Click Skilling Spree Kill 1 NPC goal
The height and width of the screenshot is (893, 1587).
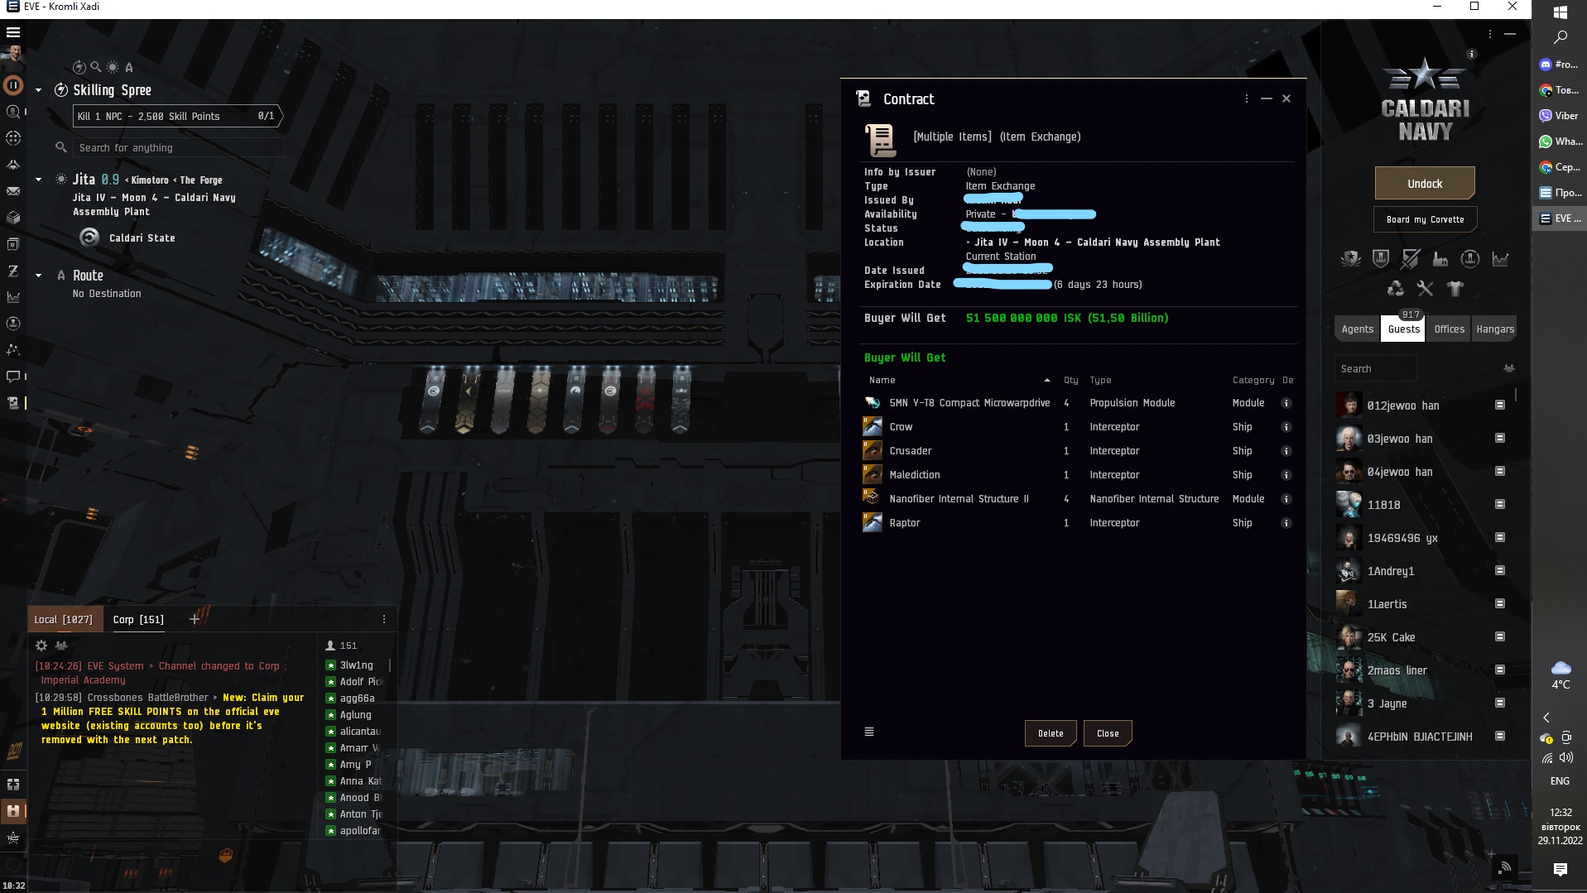(x=178, y=116)
